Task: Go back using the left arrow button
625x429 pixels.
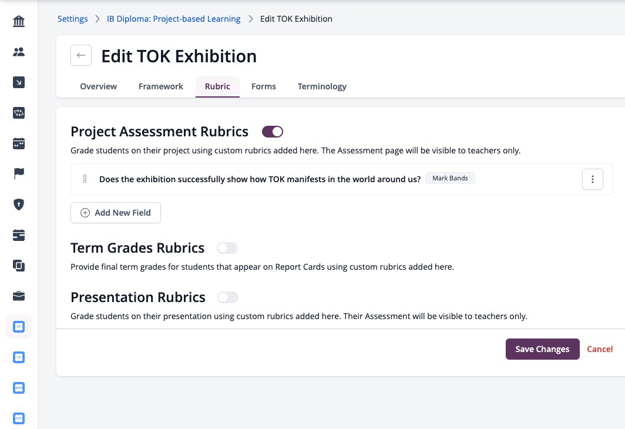Action: (x=81, y=55)
